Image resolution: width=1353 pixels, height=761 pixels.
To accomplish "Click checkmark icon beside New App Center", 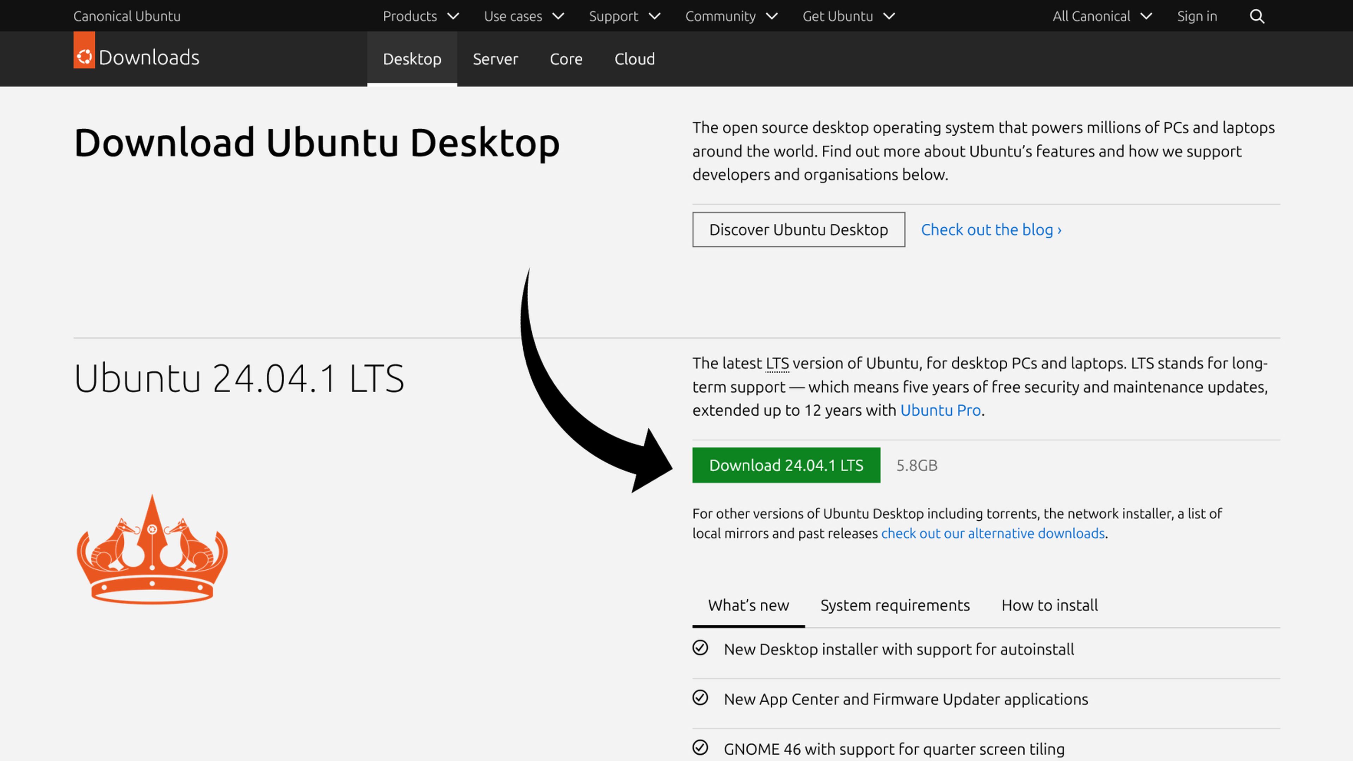I will pos(700,698).
